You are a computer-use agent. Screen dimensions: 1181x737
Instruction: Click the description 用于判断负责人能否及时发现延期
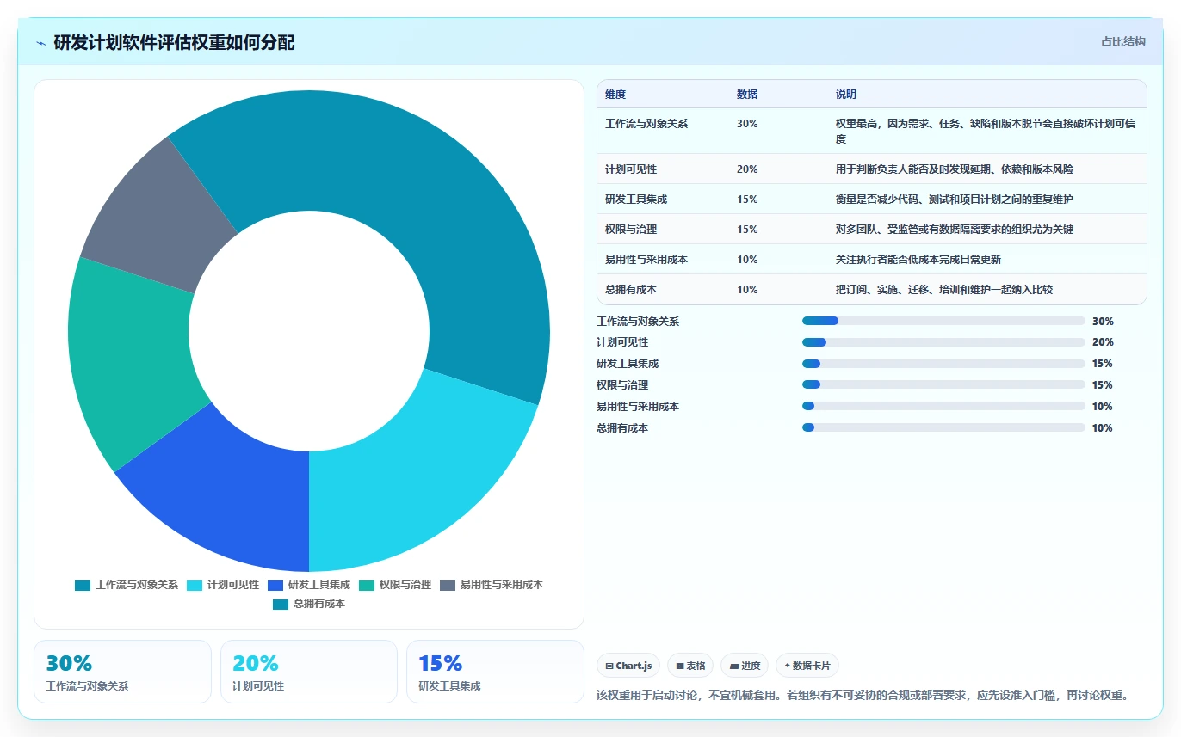(955, 169)
